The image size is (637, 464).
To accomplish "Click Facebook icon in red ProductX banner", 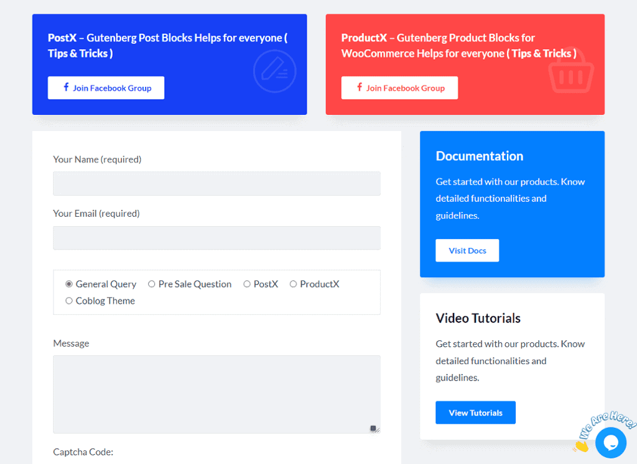I will click(x=360, y=88).
